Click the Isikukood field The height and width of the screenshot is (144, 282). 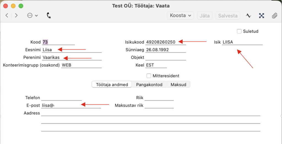(x=165, y=42)
